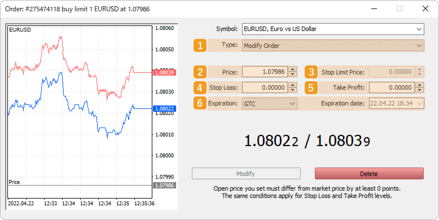This screenshot has height=220, width=439.
Task: Click the gray order price tag 1.07986
Action: 164,185
